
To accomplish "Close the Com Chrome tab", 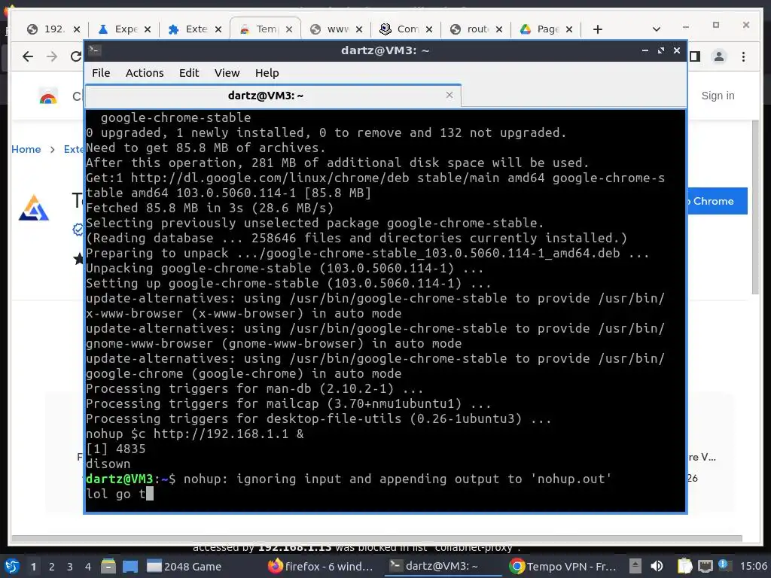I will pos(428,29).
